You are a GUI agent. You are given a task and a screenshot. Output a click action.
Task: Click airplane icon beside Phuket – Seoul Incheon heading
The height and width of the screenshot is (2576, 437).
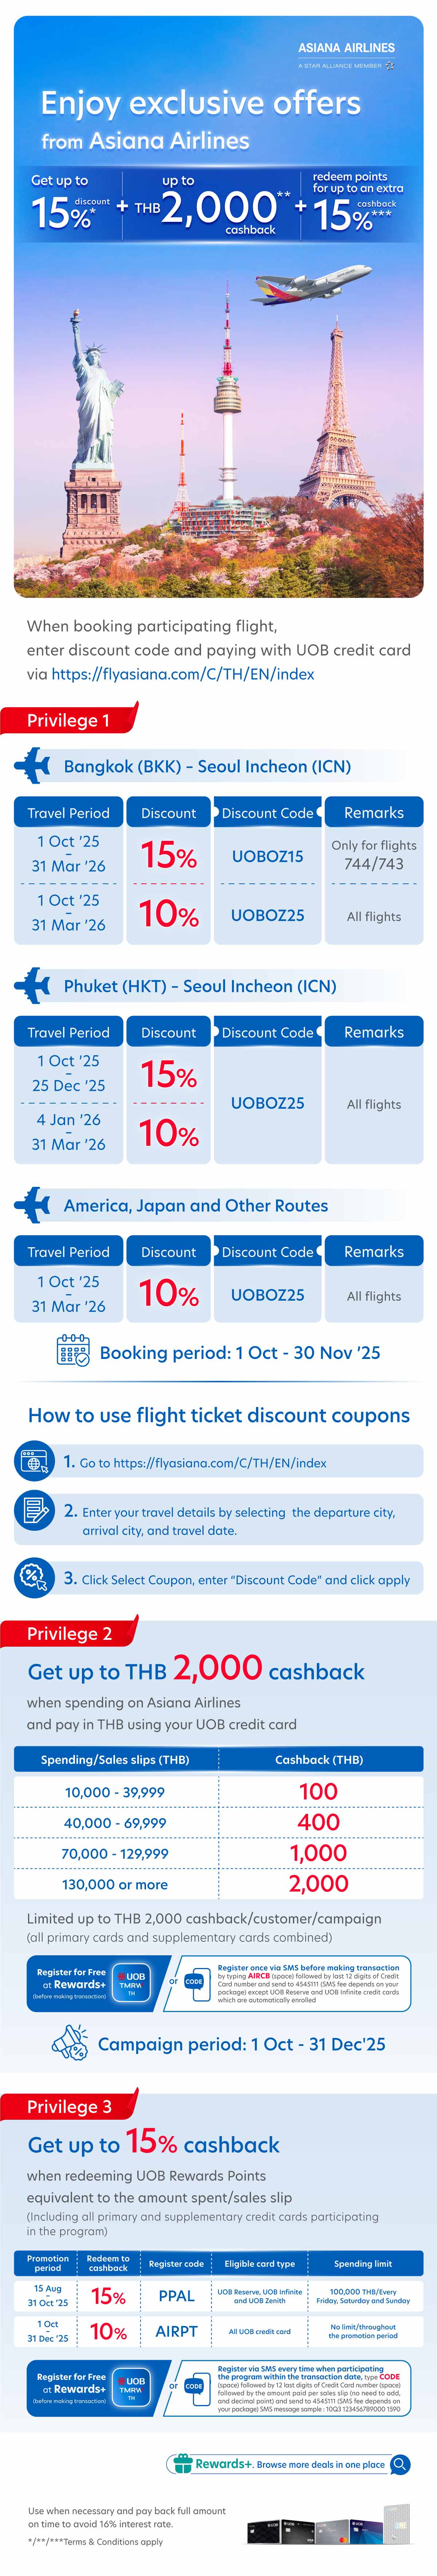[x=33, y=985]
